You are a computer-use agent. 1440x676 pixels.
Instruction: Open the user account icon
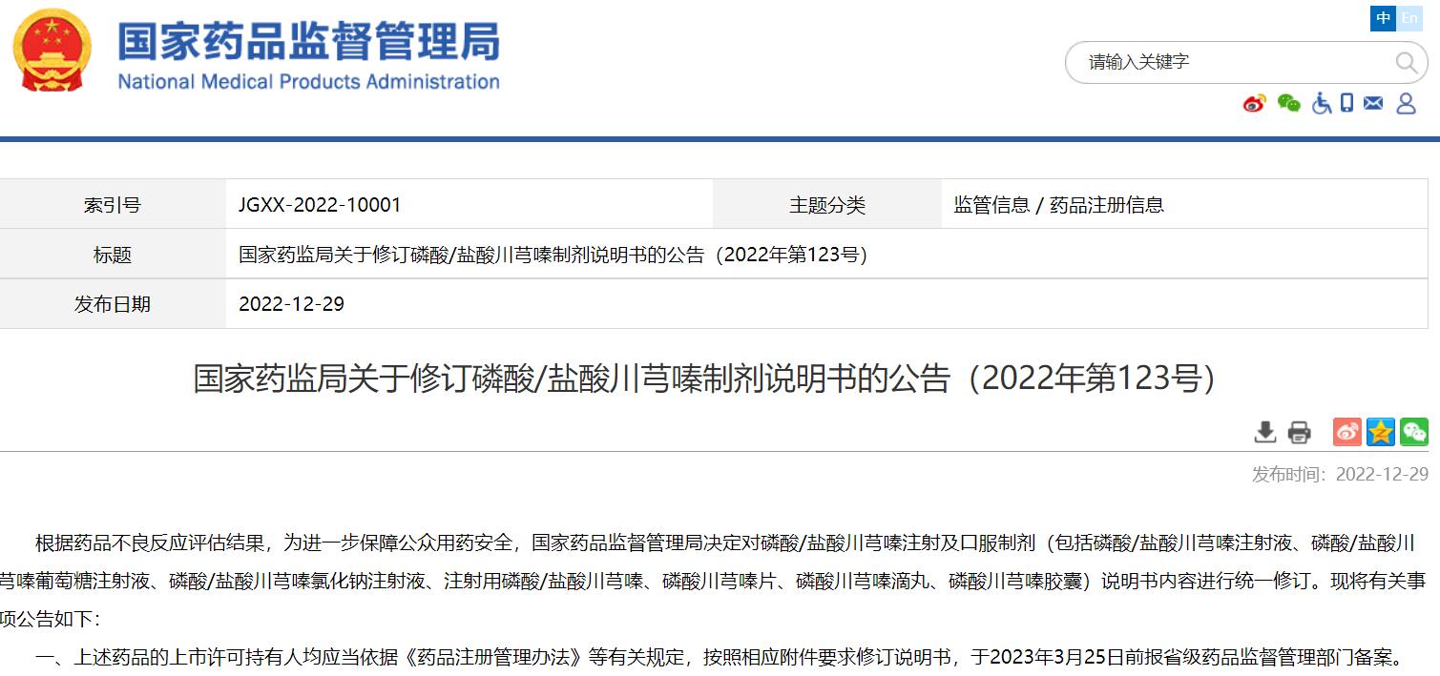coord(1406,103)
